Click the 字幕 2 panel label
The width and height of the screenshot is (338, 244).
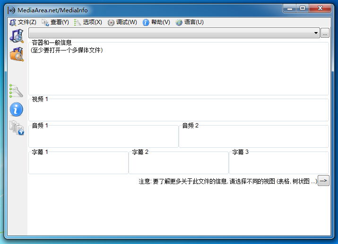140,152
